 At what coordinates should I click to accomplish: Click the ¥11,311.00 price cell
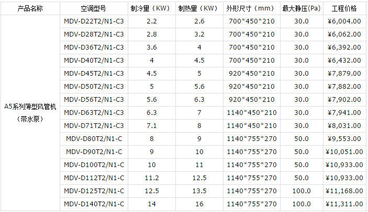(345, 204)
